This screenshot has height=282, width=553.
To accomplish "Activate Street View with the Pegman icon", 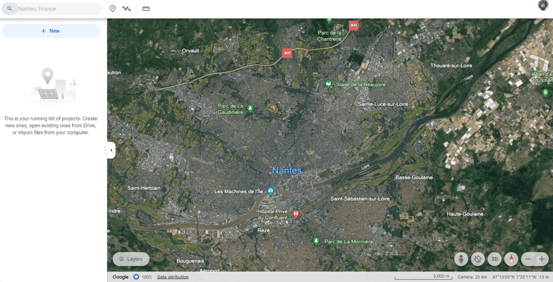I will (461, 259).
